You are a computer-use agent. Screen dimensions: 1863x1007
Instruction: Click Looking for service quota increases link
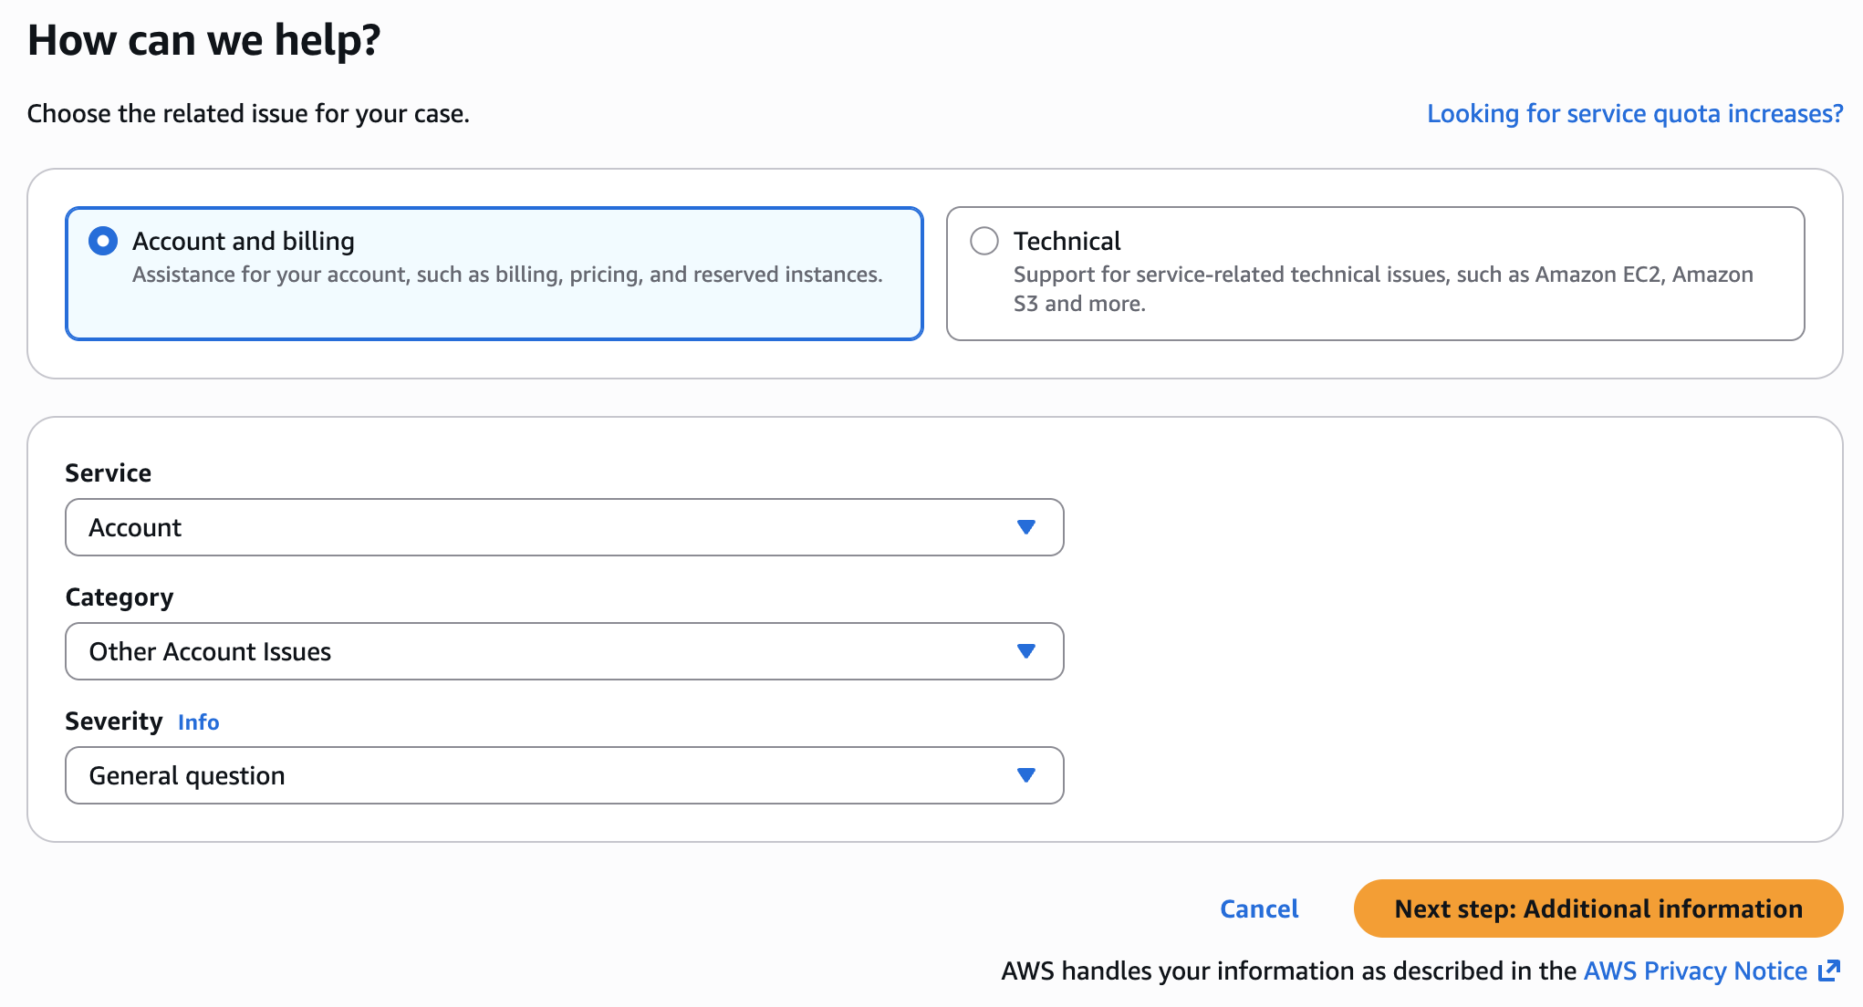[x=1635, y=114]
